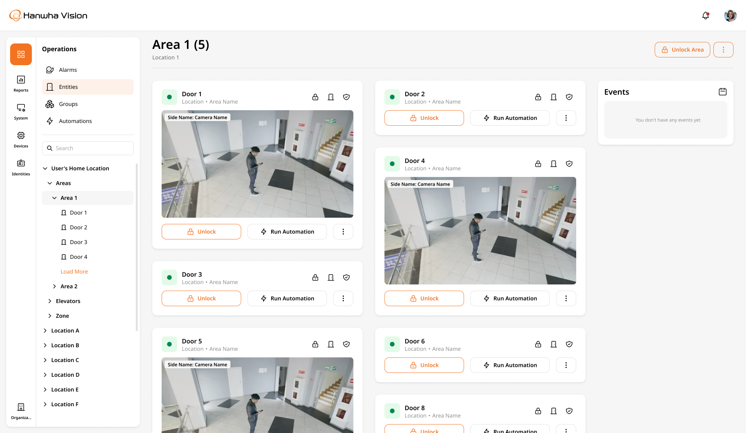Collapse the Areas tree node
Image resolution: width=746 pixels, height=433 pixels.
tap(50, 183)
